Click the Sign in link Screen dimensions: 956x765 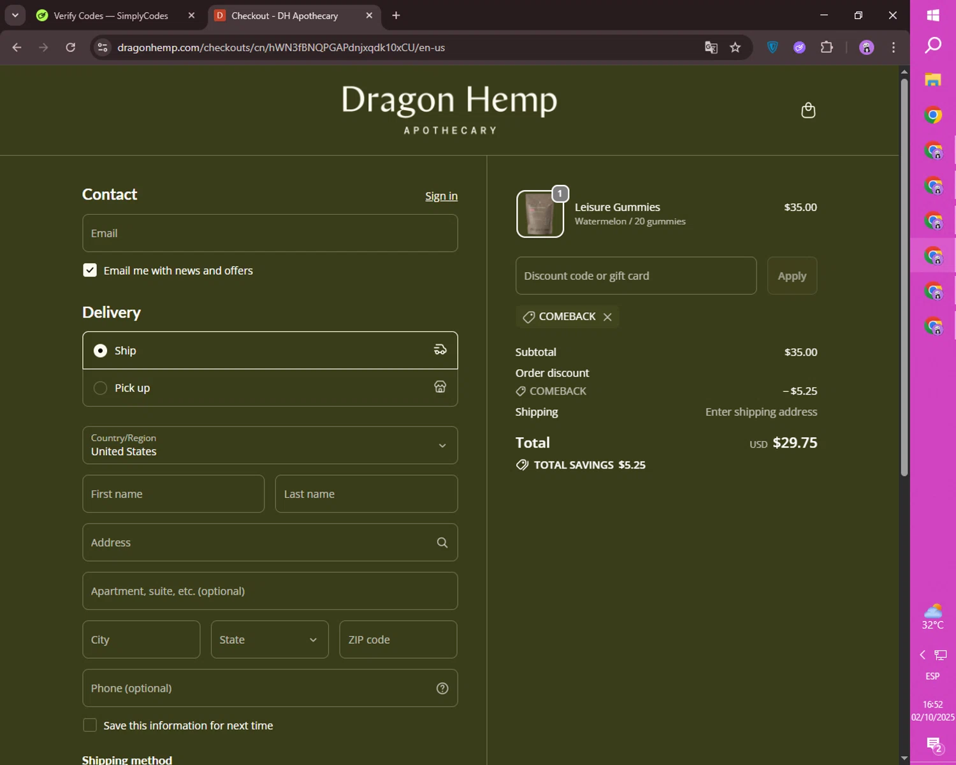pos(442,196)
